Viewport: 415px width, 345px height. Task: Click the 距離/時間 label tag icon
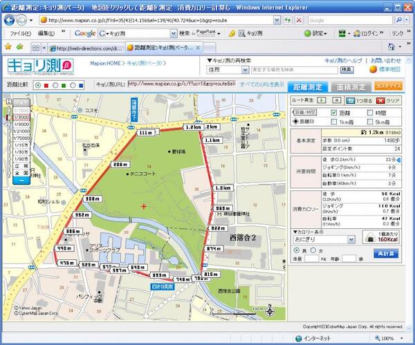304,113
